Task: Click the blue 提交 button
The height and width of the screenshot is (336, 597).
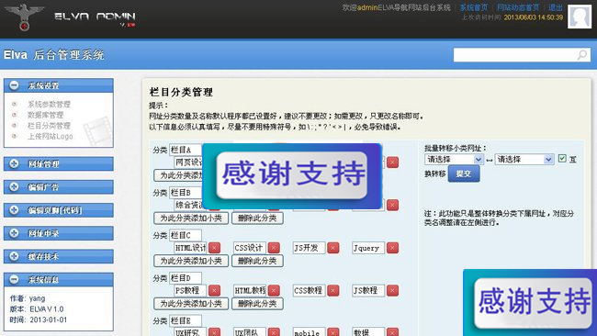Action: [464, 174]
